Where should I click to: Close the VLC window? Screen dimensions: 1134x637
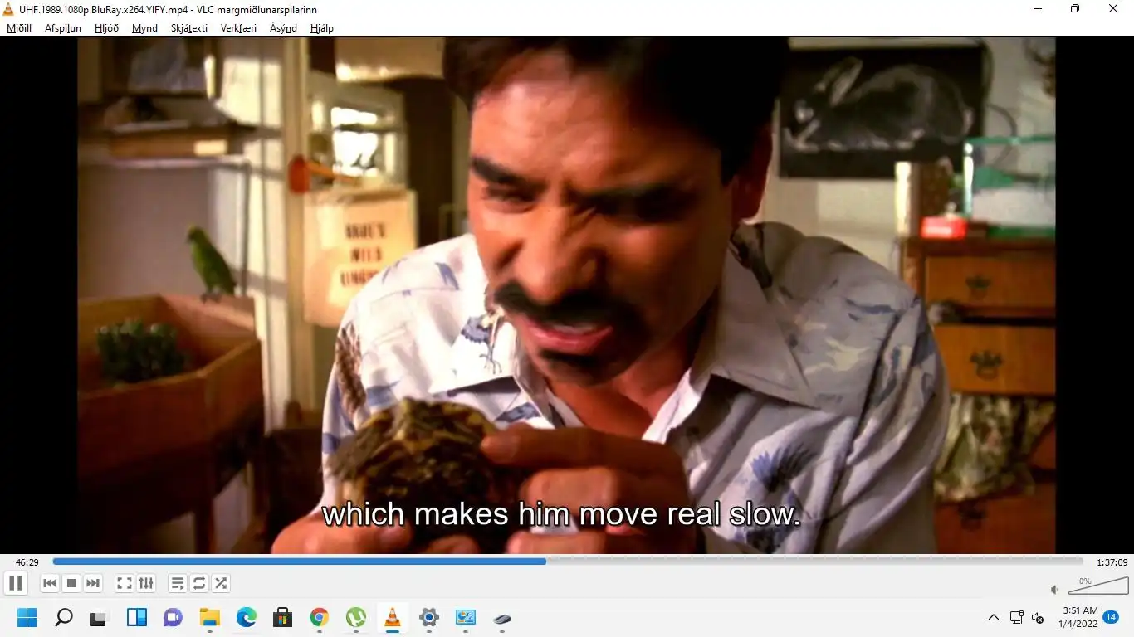click(1113, 9)
